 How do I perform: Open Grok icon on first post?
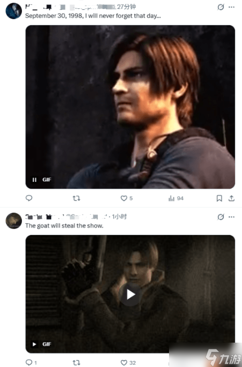(x=221, y=7)
